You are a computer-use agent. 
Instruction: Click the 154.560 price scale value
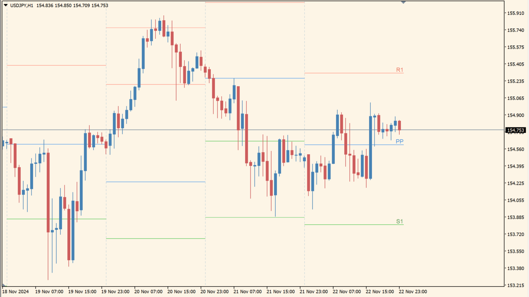click(x=515, y=149)
